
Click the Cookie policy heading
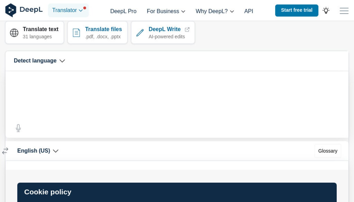point(48,192)
